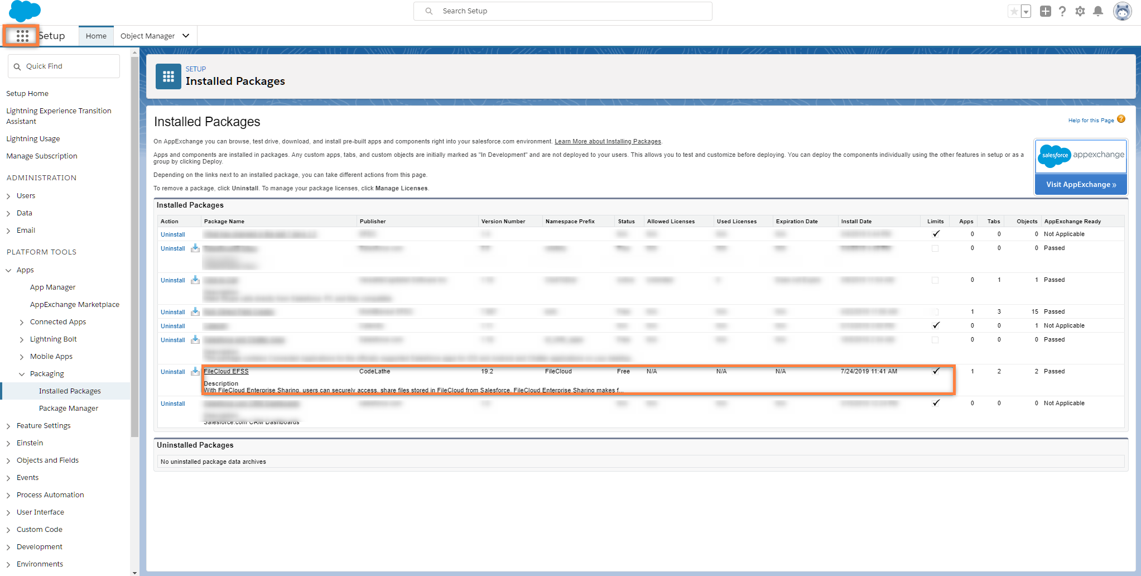The width and height of the screenshot is (1141, 576).
Task: Open the Object Manager dropdown chevron
Action: click(x=186, y=36)
